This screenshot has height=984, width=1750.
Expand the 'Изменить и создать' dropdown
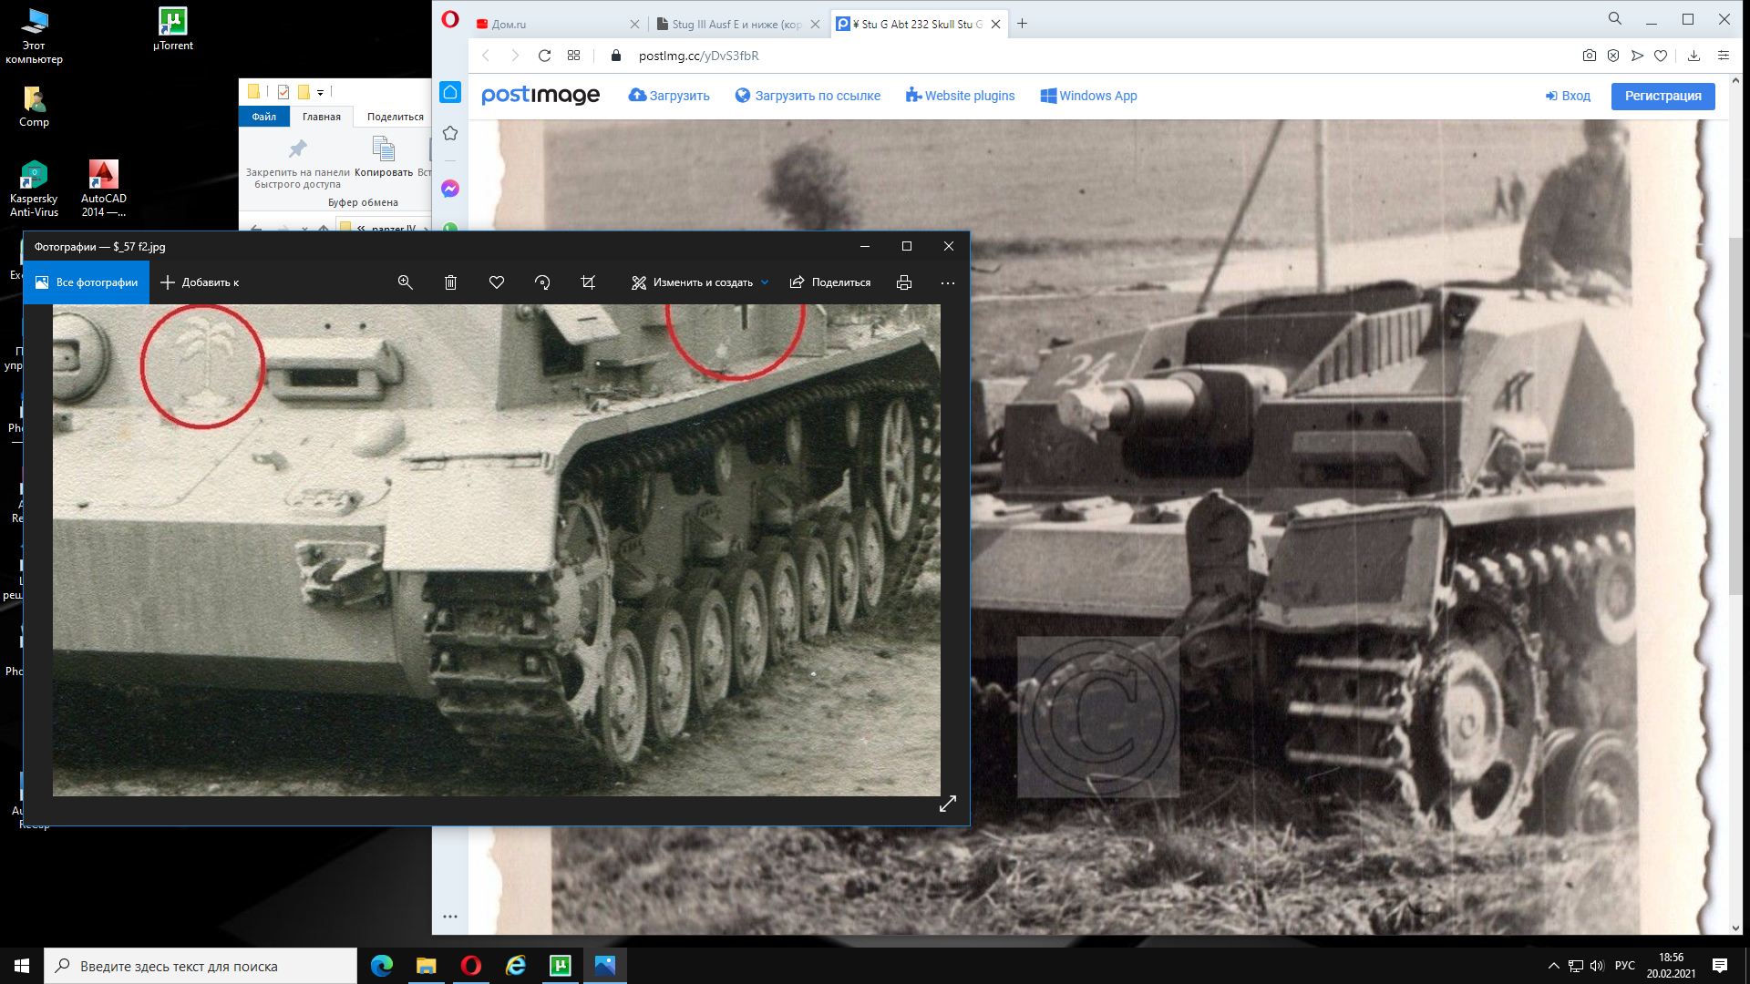[700, 282]
